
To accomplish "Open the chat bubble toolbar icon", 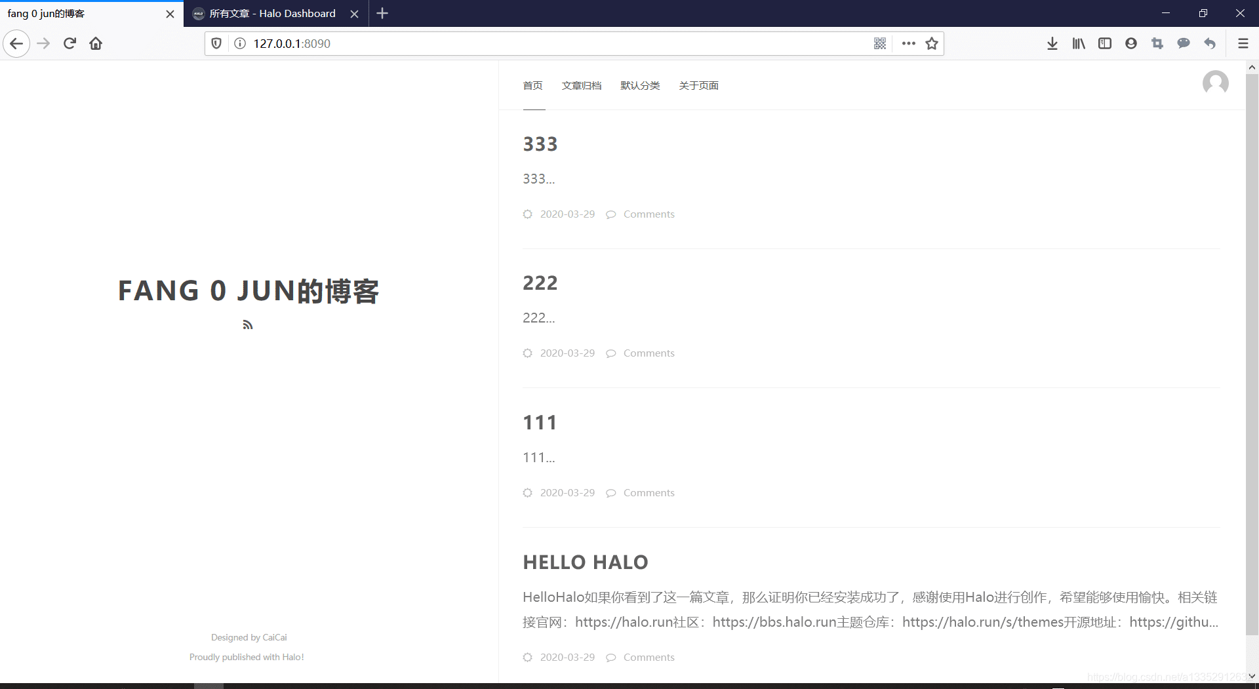I will (1184, 44).
